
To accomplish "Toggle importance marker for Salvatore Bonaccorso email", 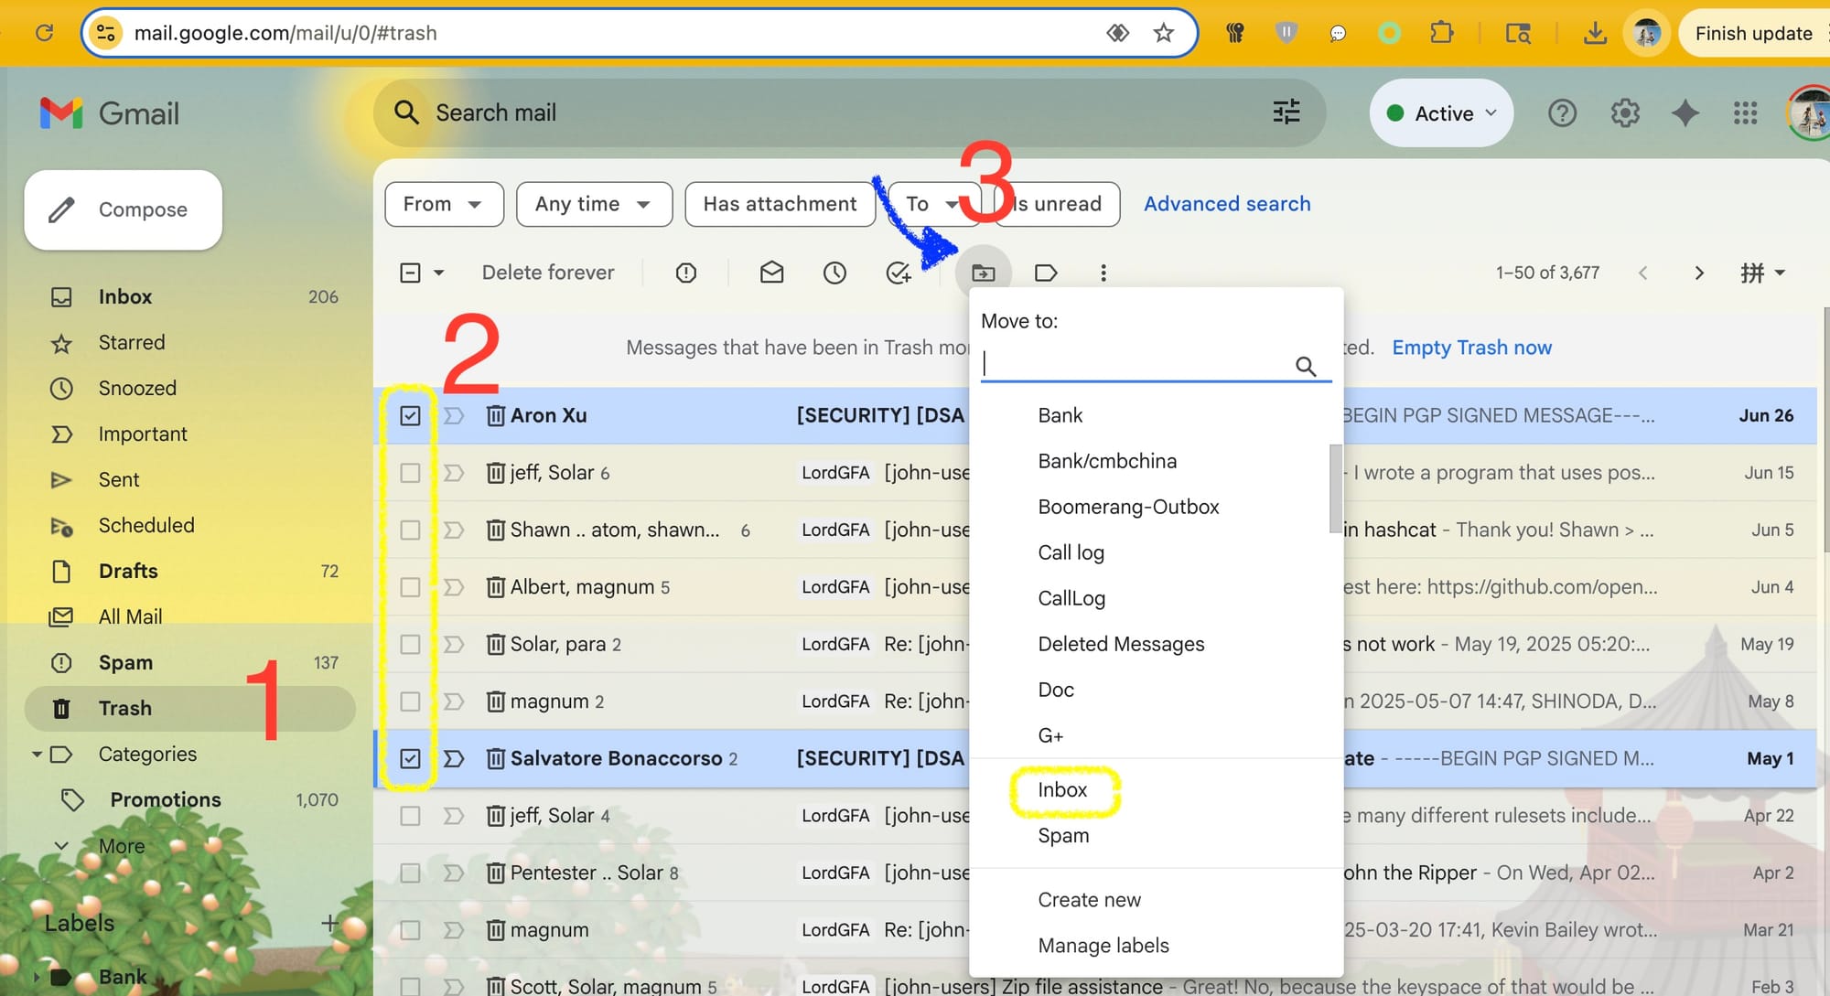I will pyautogui.click(x=454, y=759).
